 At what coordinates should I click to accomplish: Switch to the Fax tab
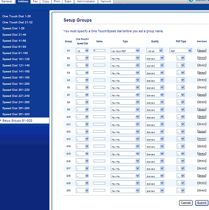click(35, 1)
